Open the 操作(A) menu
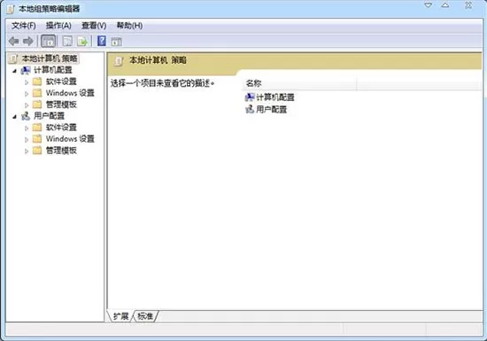This screenshot has height=341, width=487. click(x=58, y=26)
